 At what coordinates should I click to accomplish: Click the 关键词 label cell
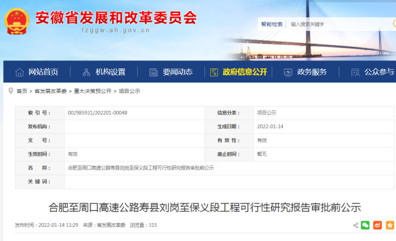[40, 182]
